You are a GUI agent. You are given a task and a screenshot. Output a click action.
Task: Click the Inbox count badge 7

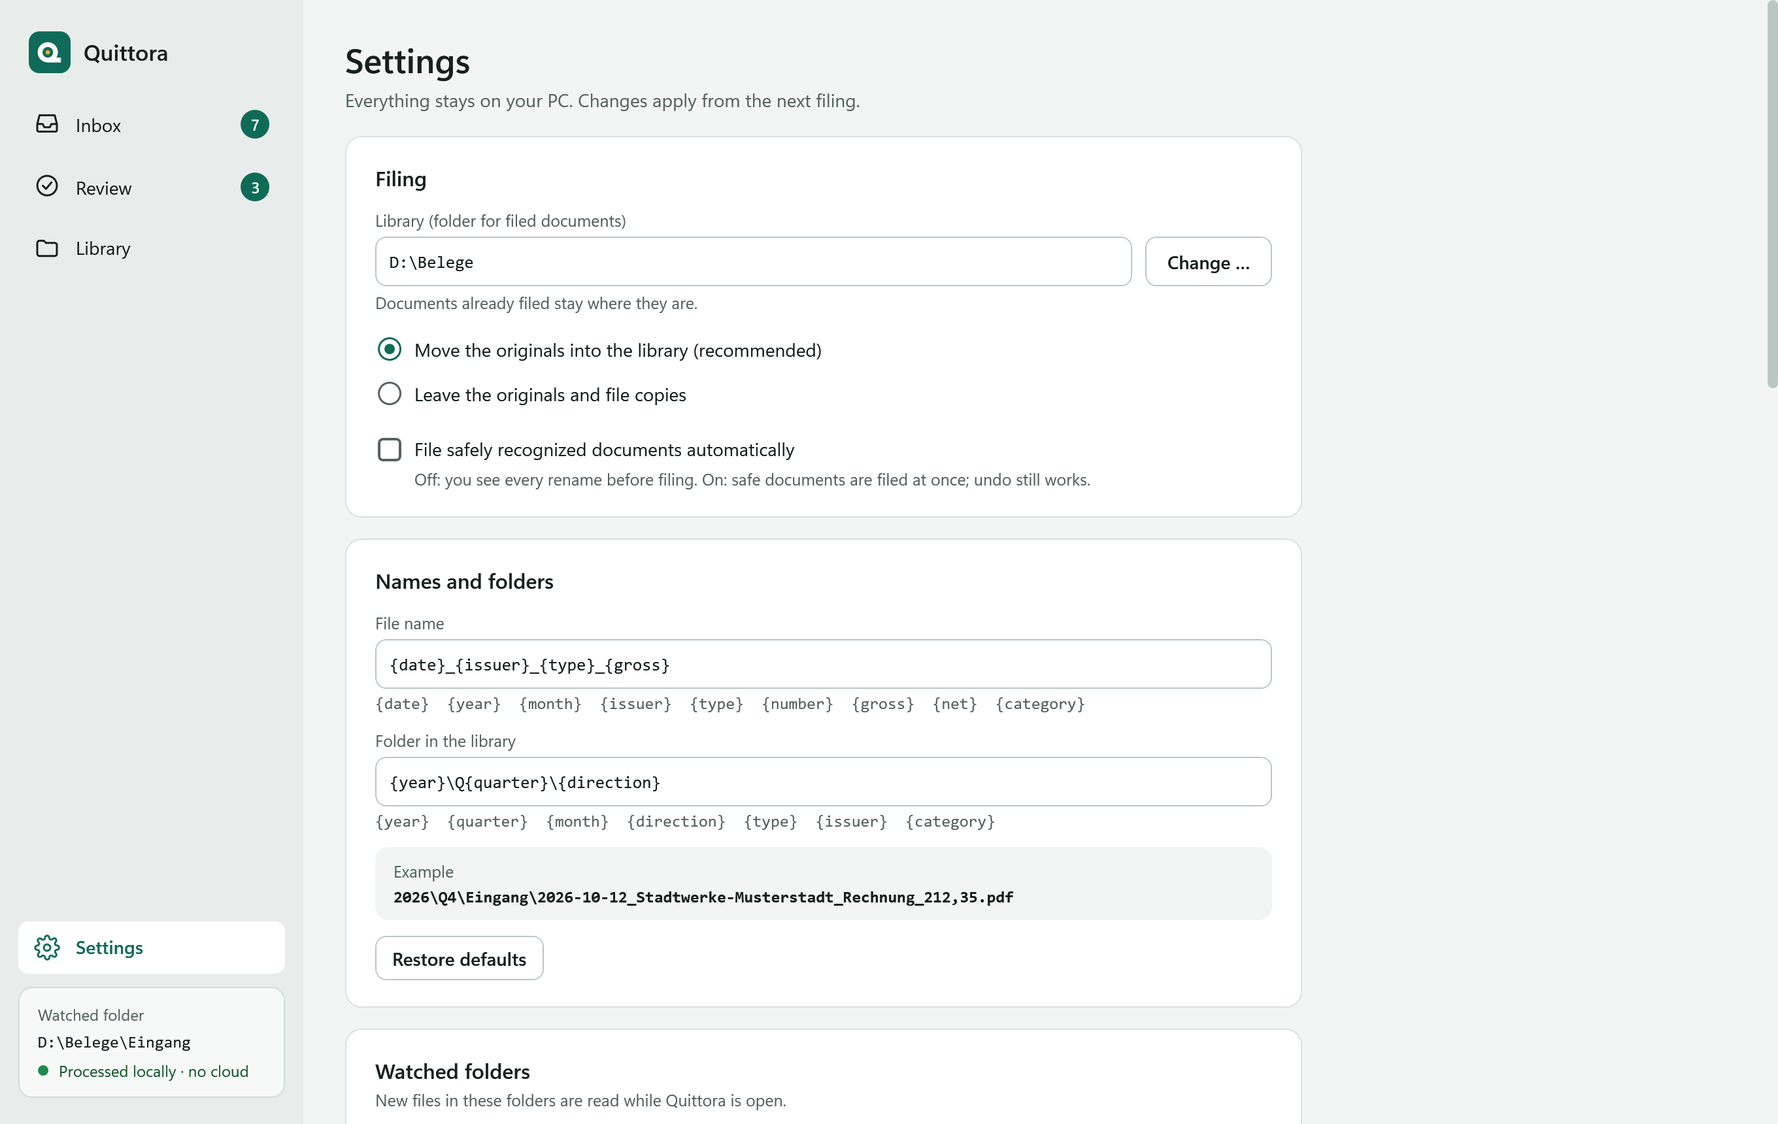[255, 125]
